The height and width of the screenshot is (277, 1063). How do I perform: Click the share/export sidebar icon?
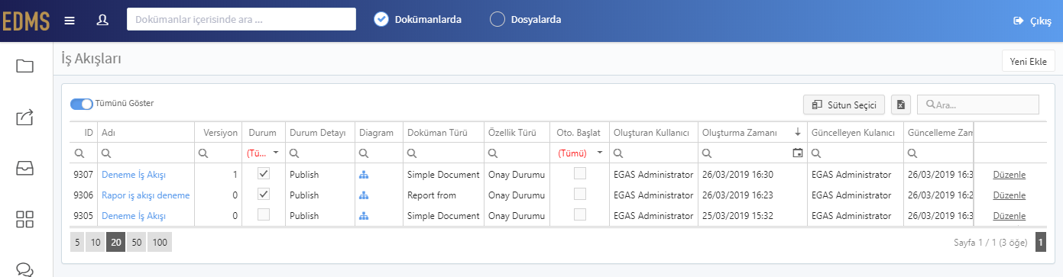click(25, 118)
